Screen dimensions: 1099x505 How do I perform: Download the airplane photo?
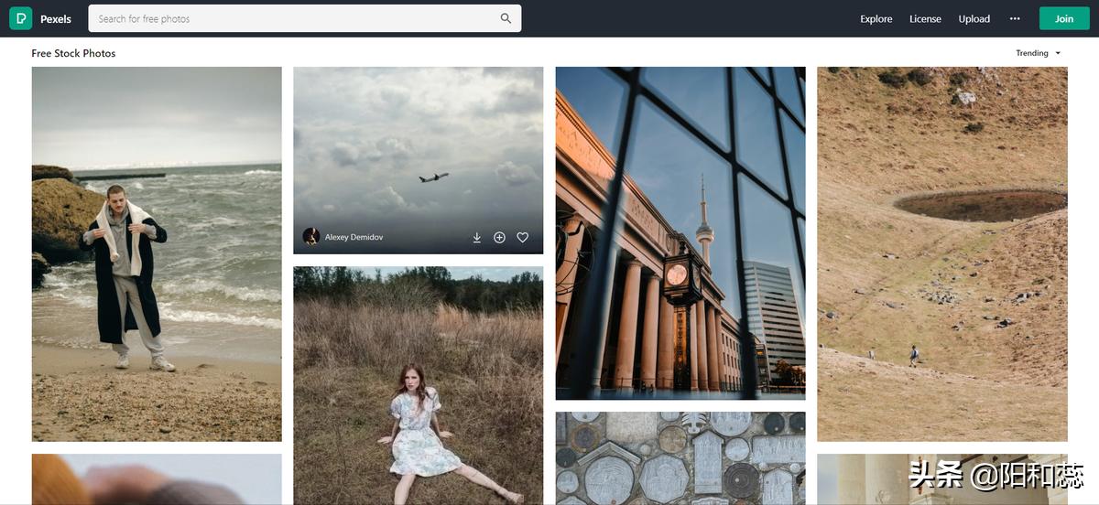coord(476,237)
